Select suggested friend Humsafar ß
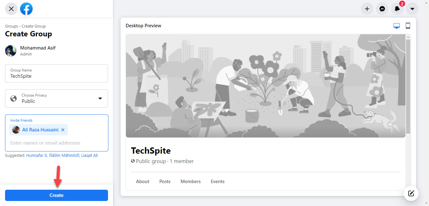The image size is (429, 206). pos(36,155)
